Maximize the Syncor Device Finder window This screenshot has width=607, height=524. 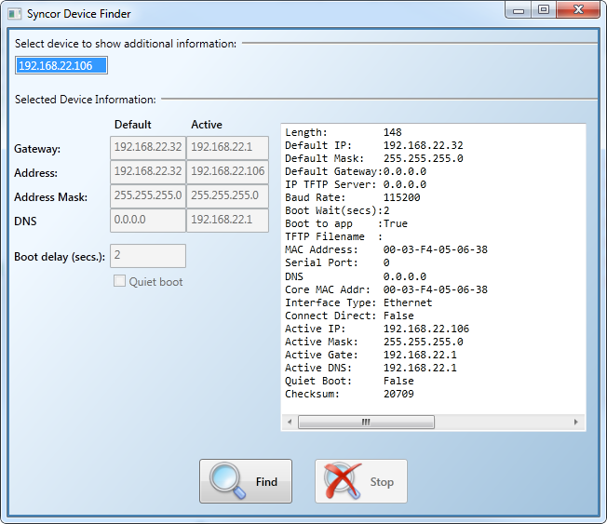[544, 10]
